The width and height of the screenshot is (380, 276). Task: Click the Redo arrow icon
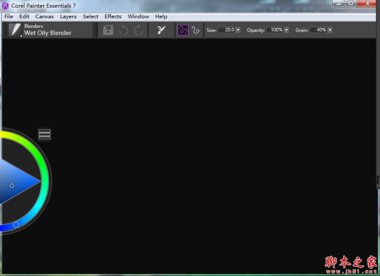pos(139,30)
